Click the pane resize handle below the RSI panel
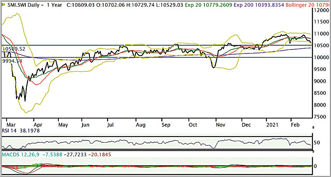The image size is (331, 177). pos(313,151)
